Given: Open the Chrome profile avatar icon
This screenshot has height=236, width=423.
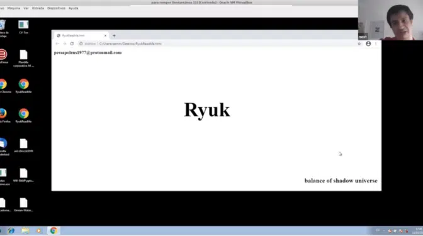Looking at the screenshot, I should pyautogui.click(x=368, y=43).
